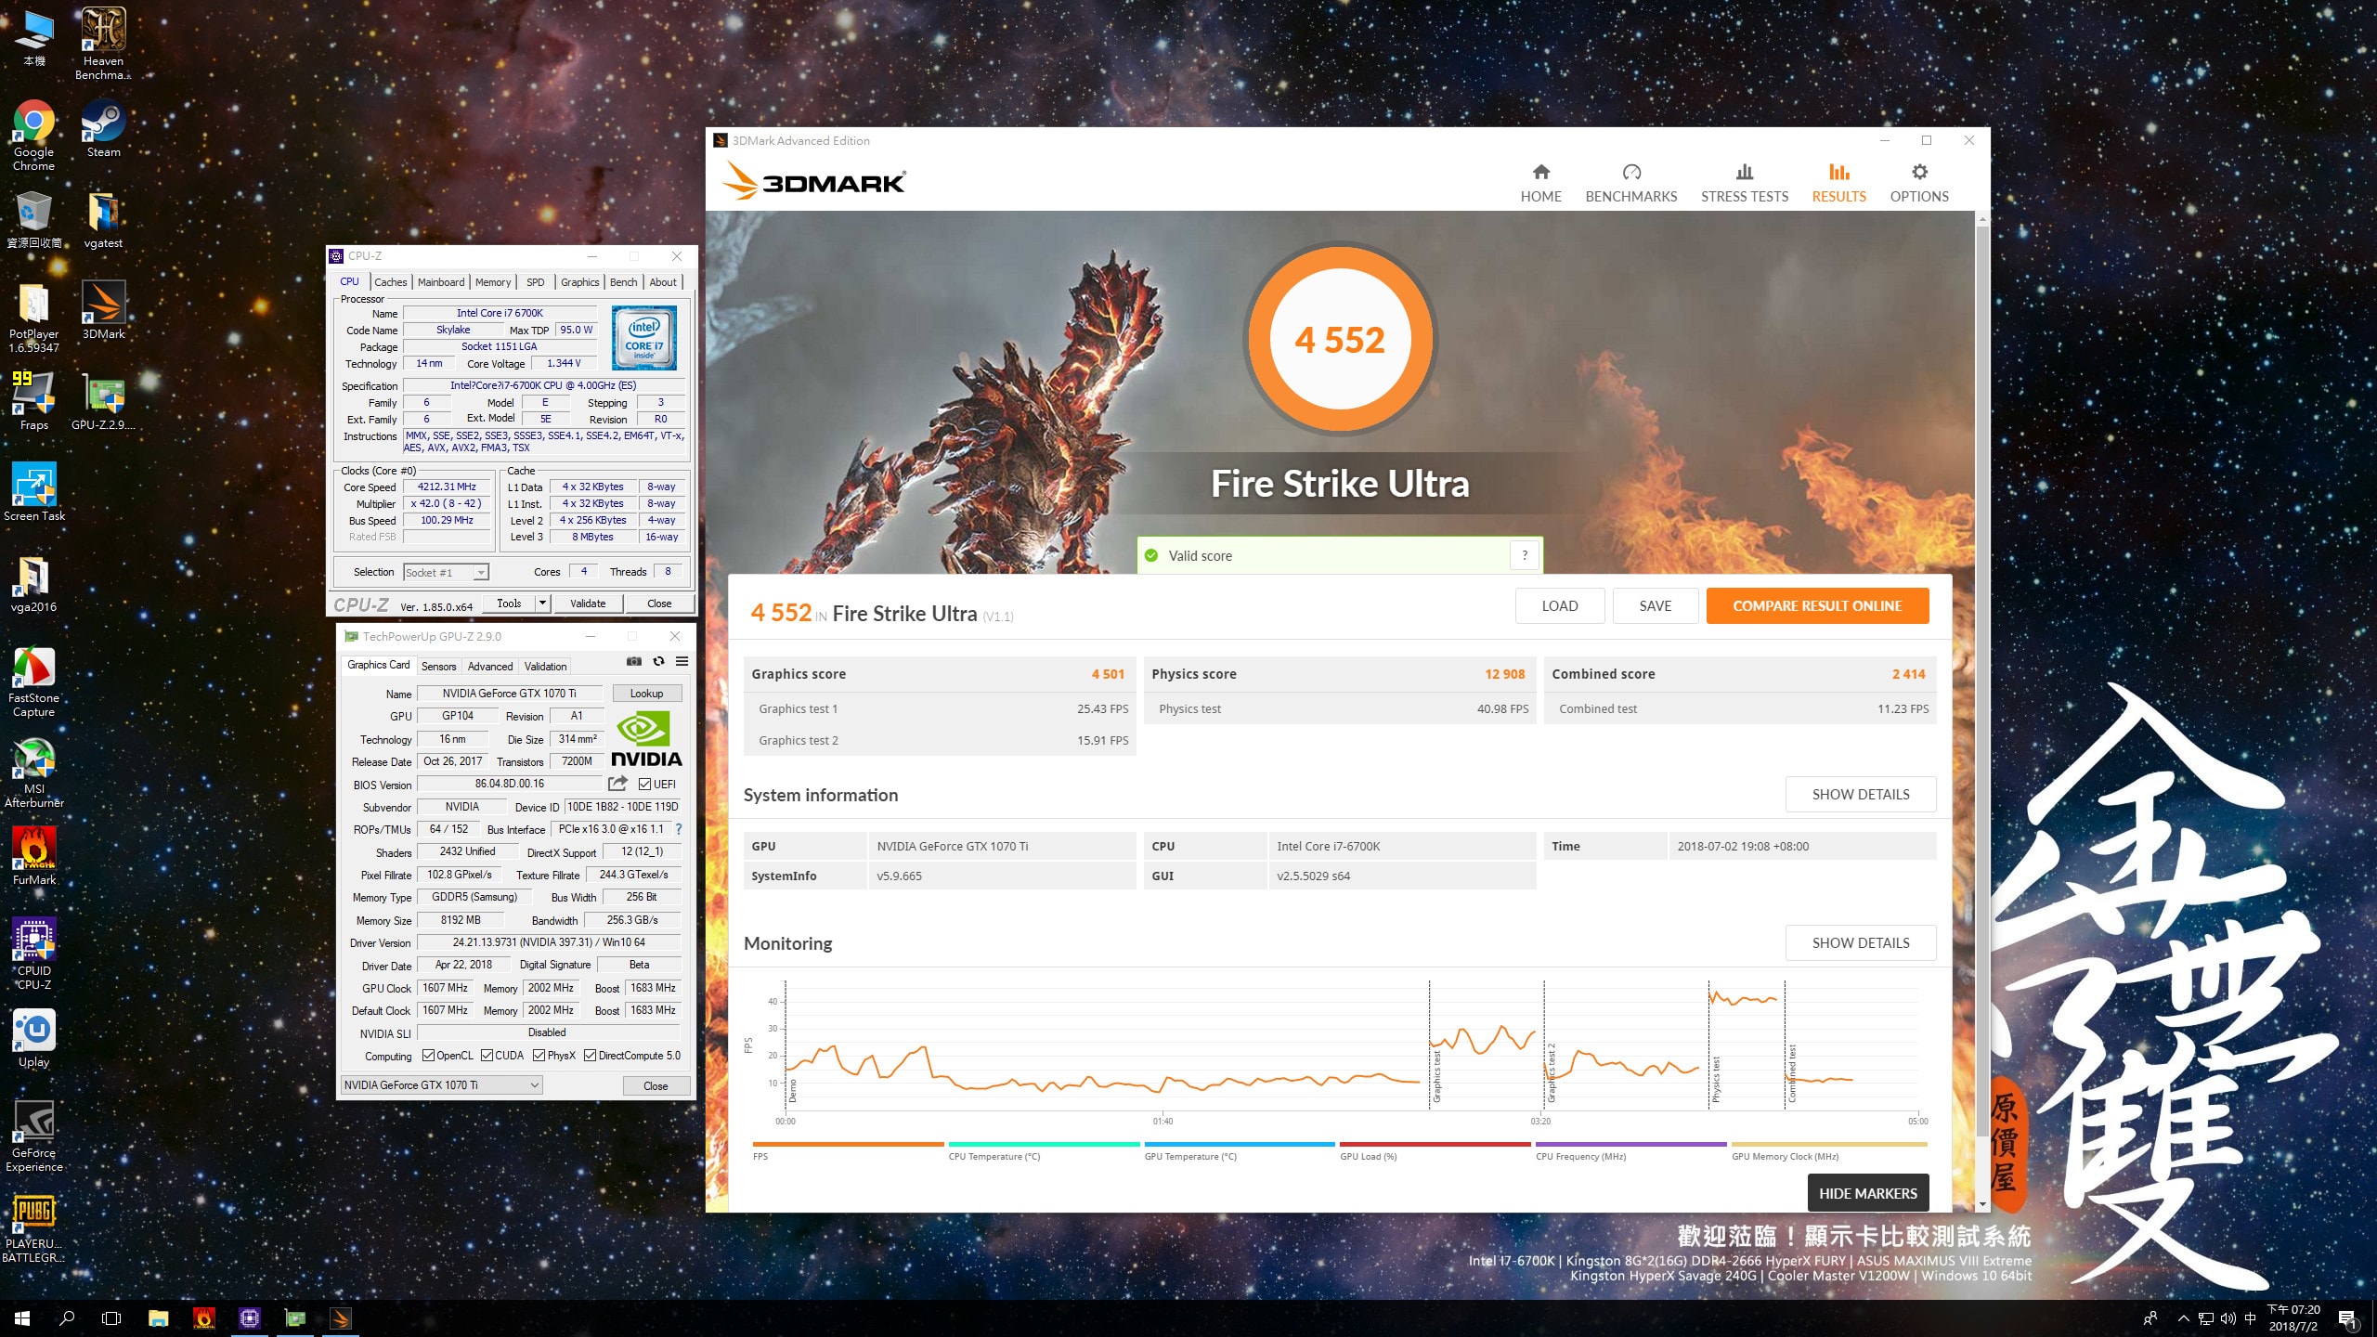The image size is (2377, 1337).
Task: Open Windows Start menu
Action: [22, 1318]
